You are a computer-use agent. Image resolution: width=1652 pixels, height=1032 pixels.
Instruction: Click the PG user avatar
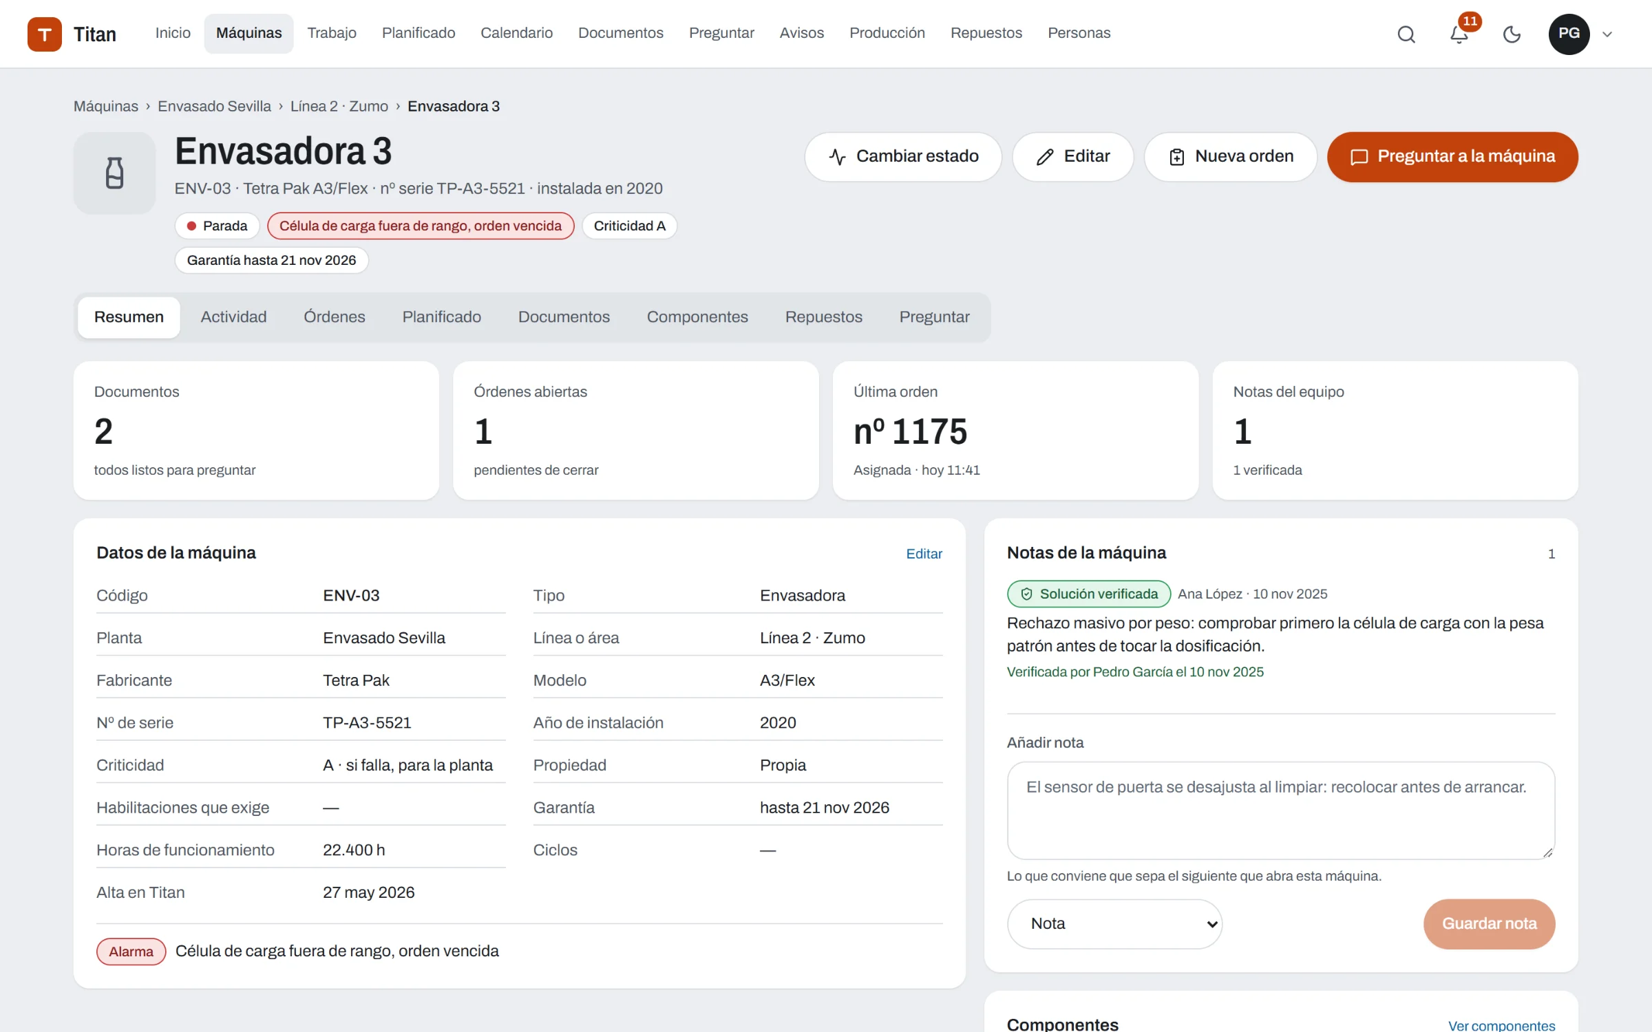pyautogui.click(x=1569, y=34)
